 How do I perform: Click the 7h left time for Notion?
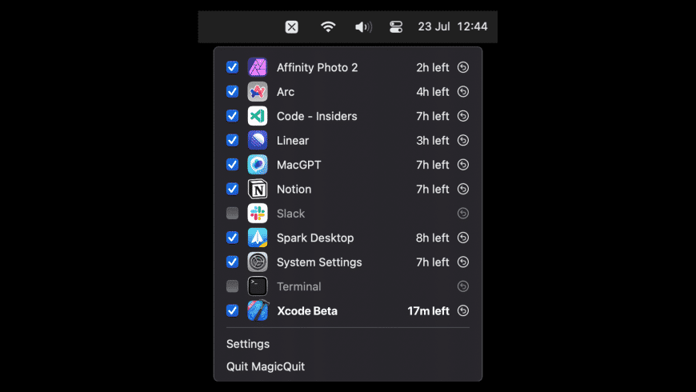tap(432, 189)
